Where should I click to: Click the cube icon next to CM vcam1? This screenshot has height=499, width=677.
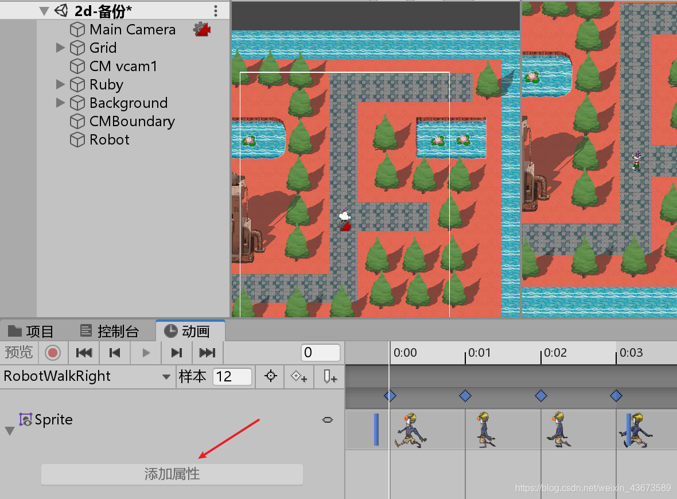point(77,66)
